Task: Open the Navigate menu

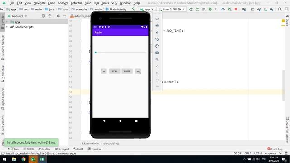Action: click(39, 3)
